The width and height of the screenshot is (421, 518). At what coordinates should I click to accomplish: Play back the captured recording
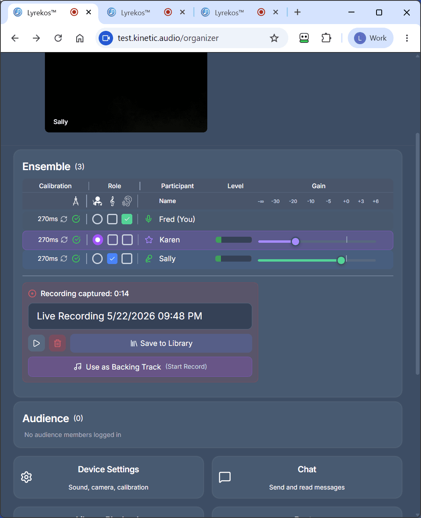36,343
